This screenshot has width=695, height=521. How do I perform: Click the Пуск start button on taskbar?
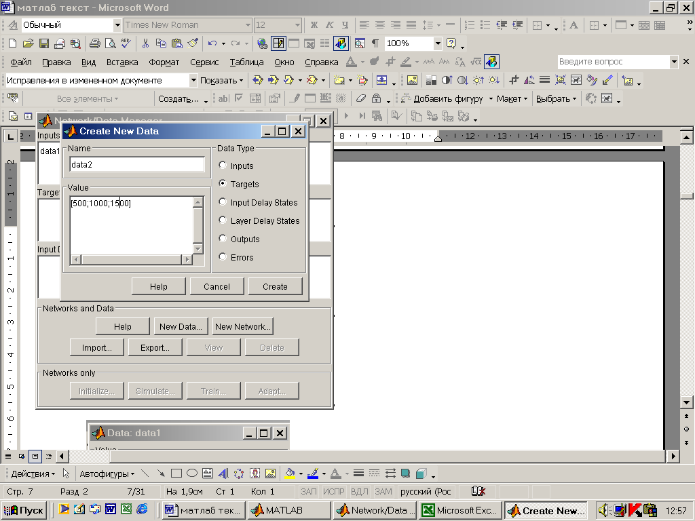tap(24, 510)
